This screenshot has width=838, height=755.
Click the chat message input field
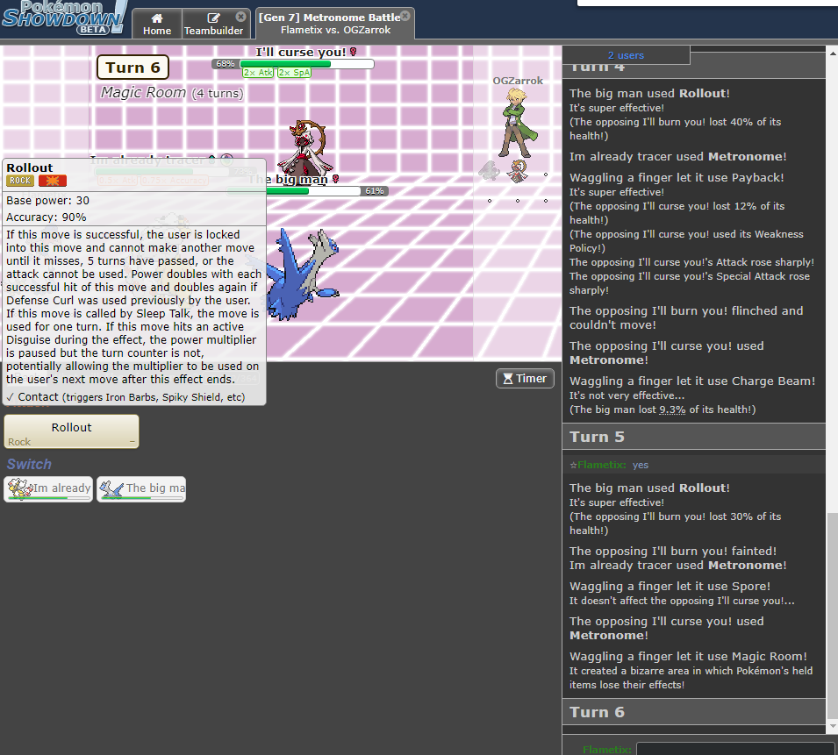point(734,749)
